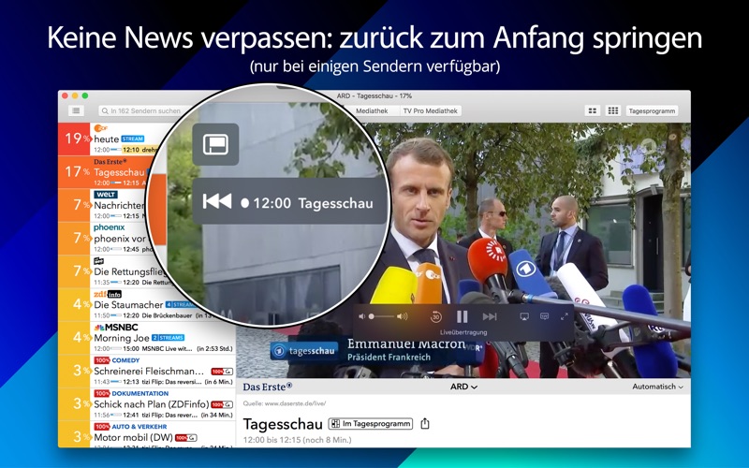The image size is (749, 468).
Task: Switch to the large grid view
Action: (613, 110)
